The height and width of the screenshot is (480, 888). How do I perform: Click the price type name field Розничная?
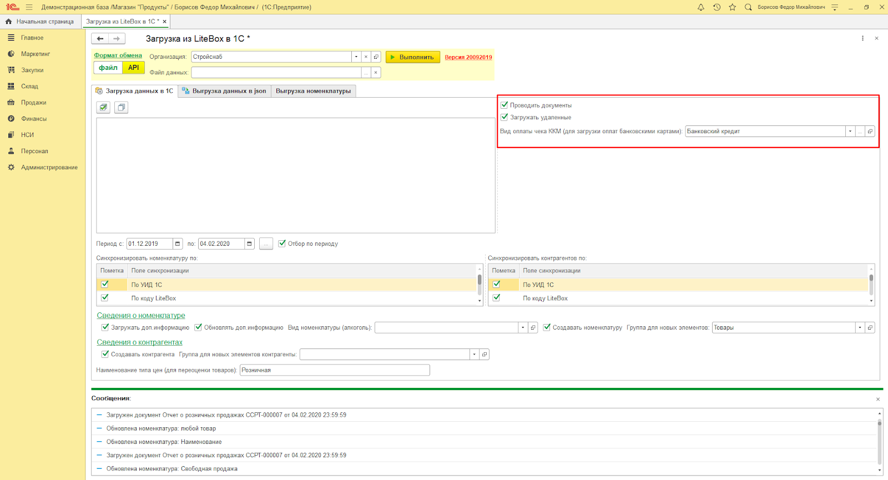point(335,370)
